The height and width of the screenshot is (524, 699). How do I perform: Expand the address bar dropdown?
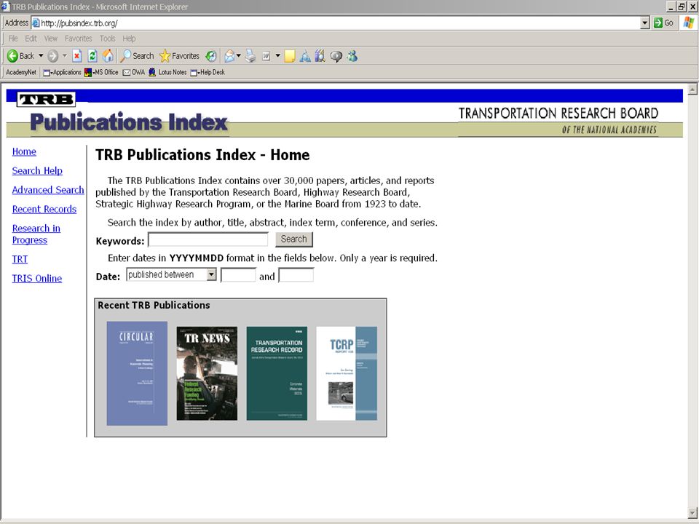click(644, 23)
